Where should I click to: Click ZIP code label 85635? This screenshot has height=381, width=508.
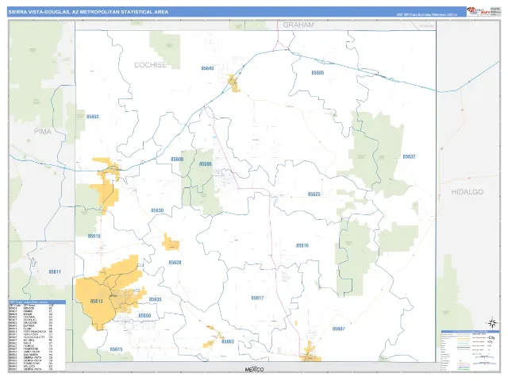156,299
